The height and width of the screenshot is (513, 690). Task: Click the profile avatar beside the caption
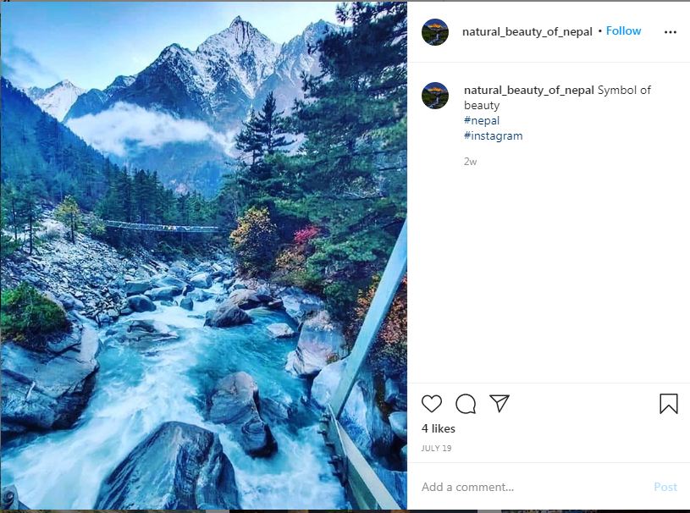435,96
